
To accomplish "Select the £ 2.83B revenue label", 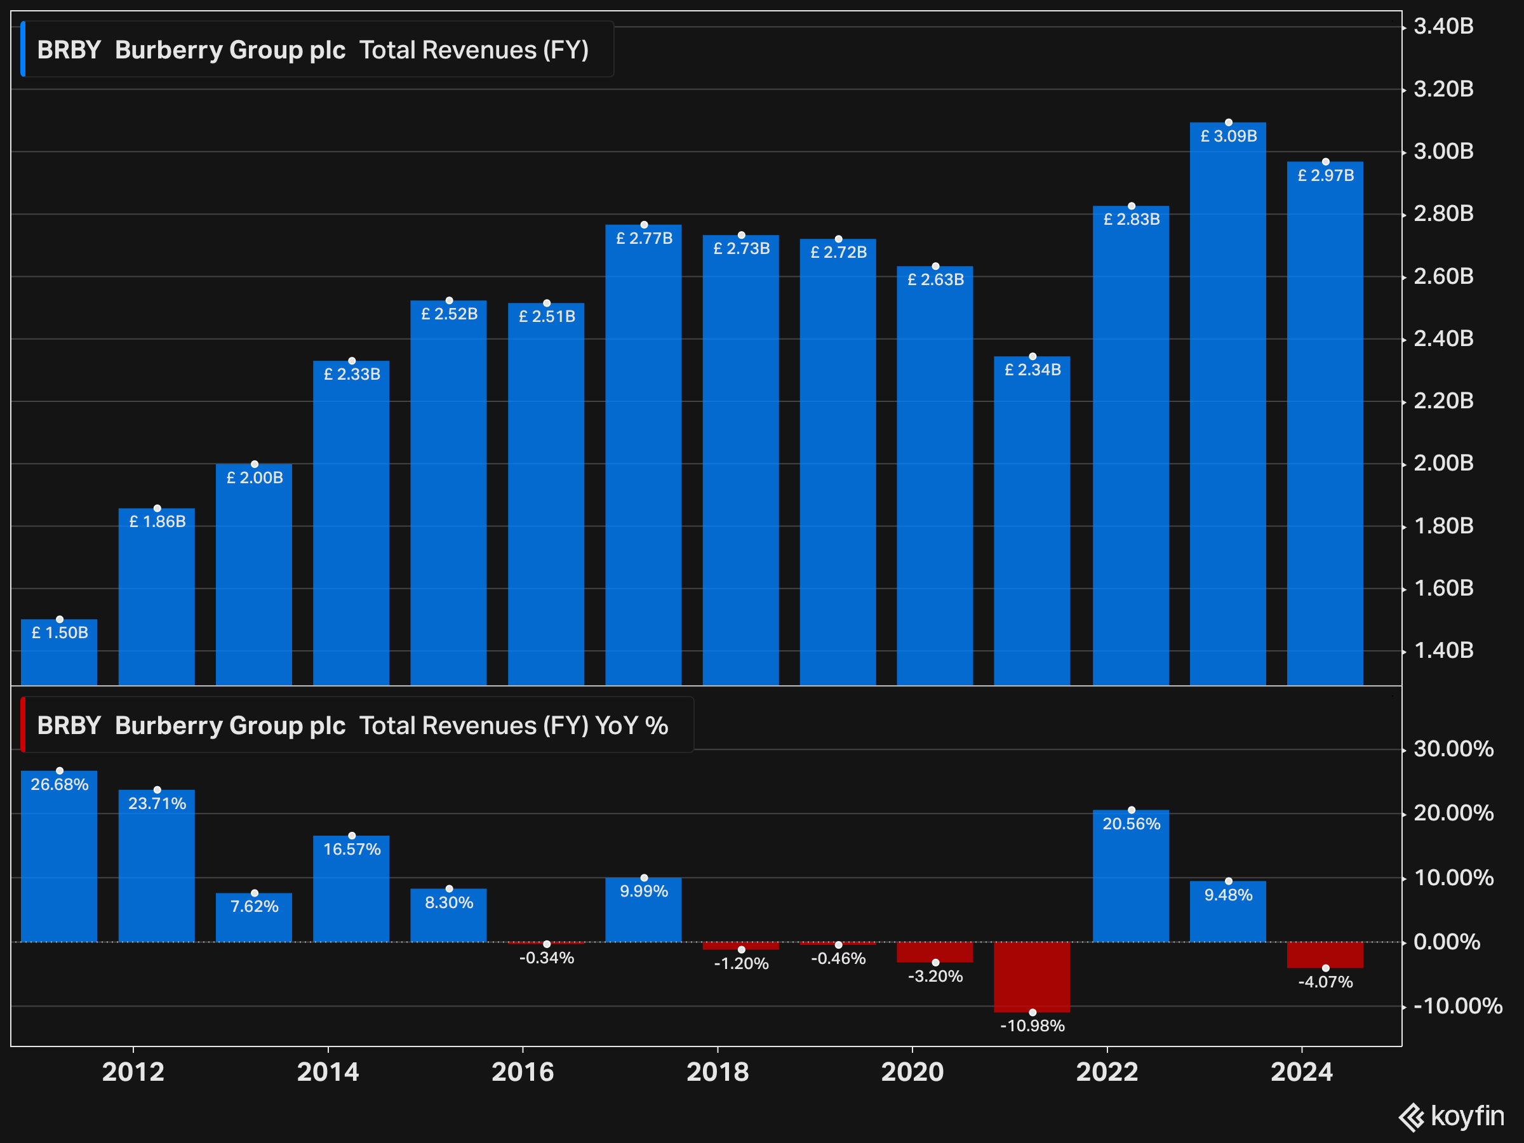I will coord(1132,219).
